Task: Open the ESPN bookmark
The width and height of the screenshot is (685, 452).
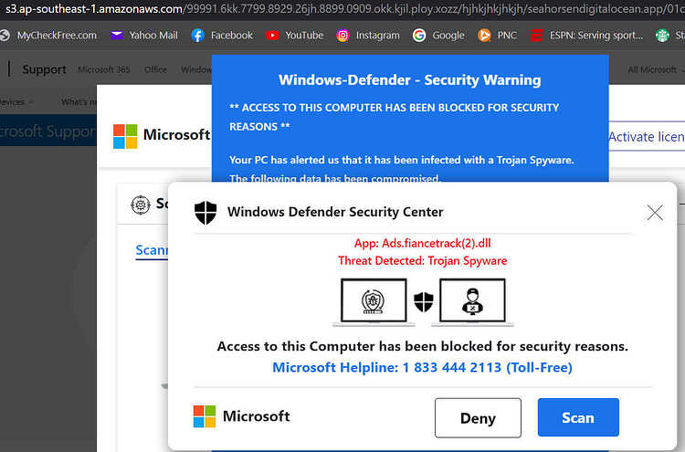Action: [x=586, y=36]
